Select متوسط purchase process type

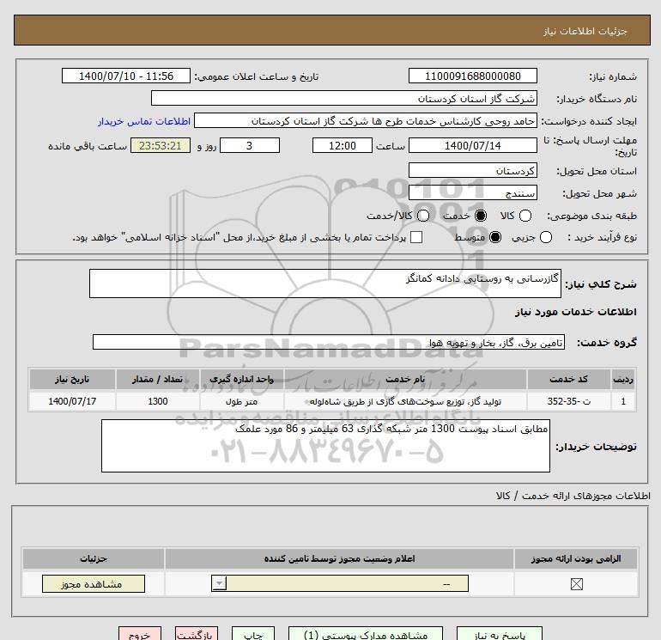coord(495,237)
